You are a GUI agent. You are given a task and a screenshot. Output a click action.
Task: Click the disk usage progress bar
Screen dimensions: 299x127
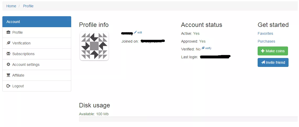tap(188, 119)
